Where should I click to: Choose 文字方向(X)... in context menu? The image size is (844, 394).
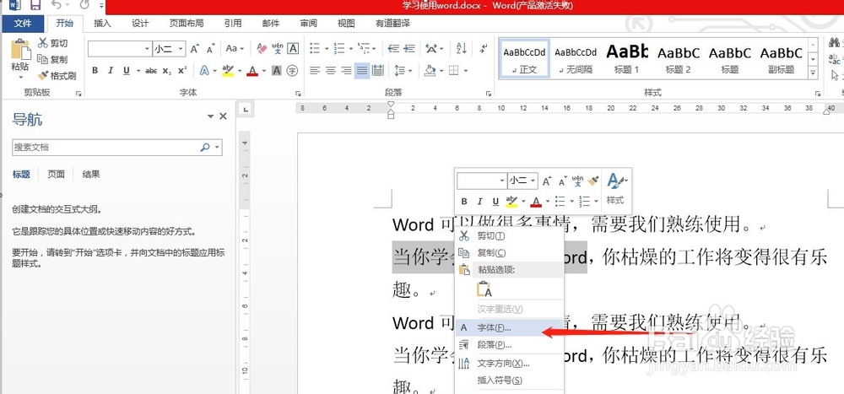coord(509,364)
